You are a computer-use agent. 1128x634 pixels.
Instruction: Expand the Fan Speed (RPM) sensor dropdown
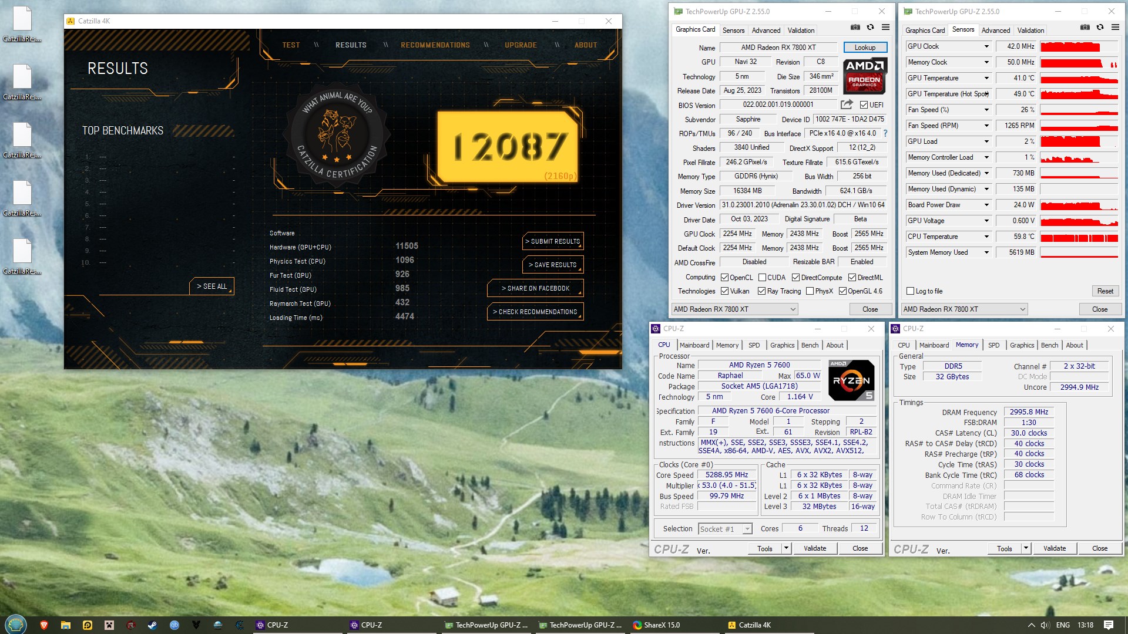pyautogui.click(x=986, y=126)
